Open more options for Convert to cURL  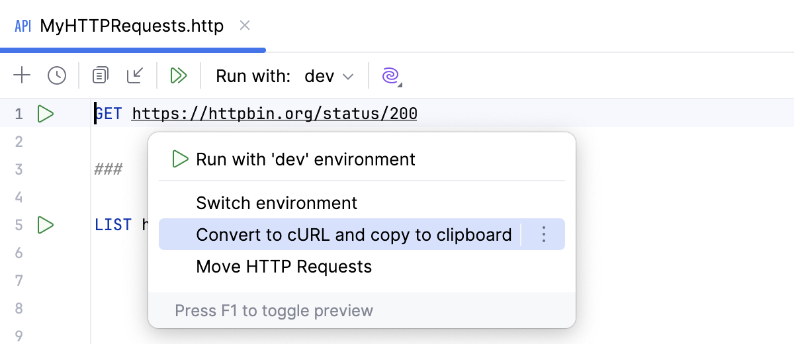[x=543, y=234]
